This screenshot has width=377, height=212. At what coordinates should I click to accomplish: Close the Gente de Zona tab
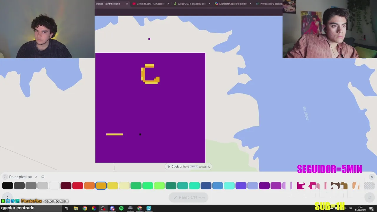click(168, 4)
